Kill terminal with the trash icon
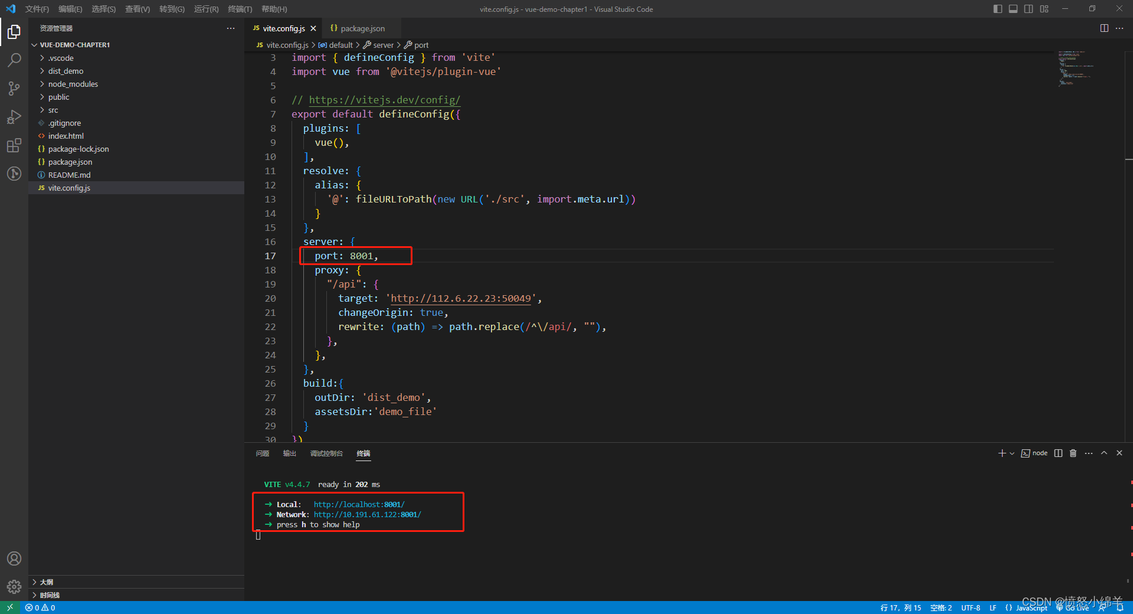1133x614 pixels. [x=1073, y=453]
